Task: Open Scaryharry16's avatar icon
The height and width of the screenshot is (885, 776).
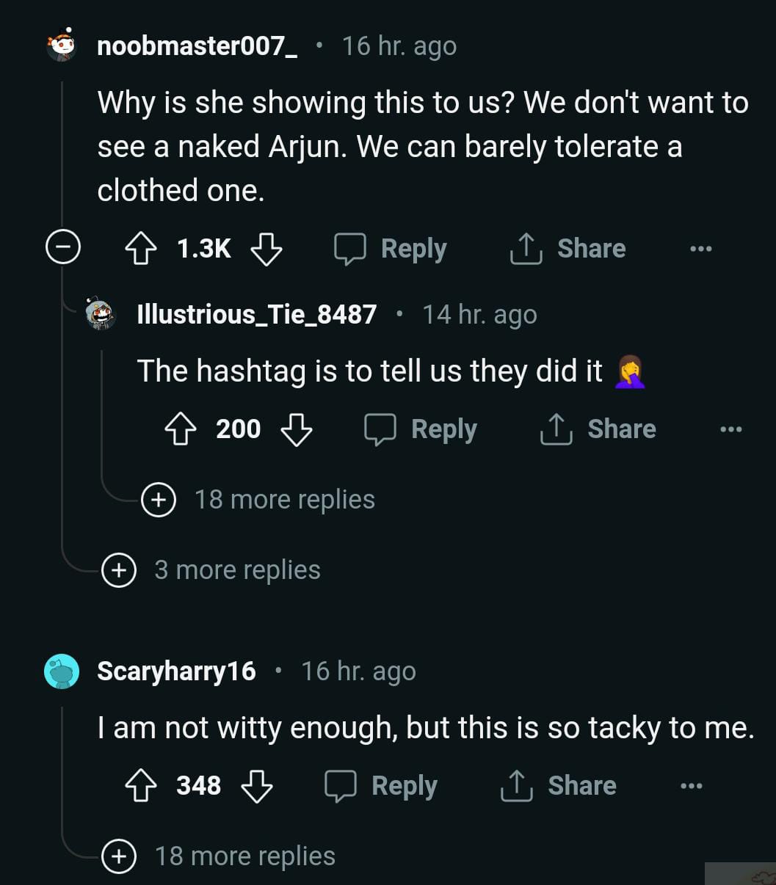Action: click(62, 671)
